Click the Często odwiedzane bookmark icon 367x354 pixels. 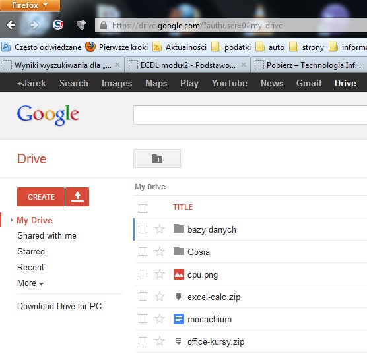coord(6,47)
